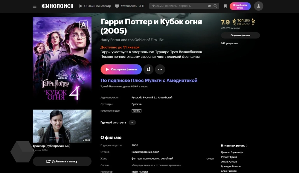Viewport: 299px width, 173px height.
Task: Click the magnifier search icon
Action: [x=215, y=6]
